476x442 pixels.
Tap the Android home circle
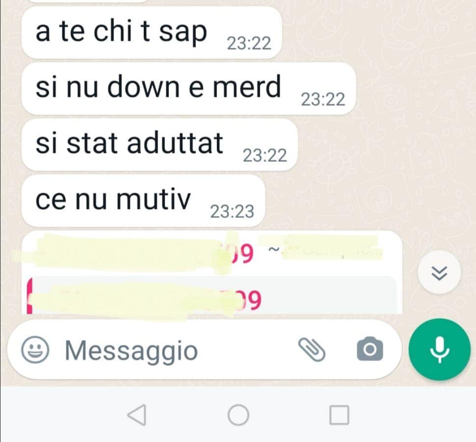tap(238, 415)
